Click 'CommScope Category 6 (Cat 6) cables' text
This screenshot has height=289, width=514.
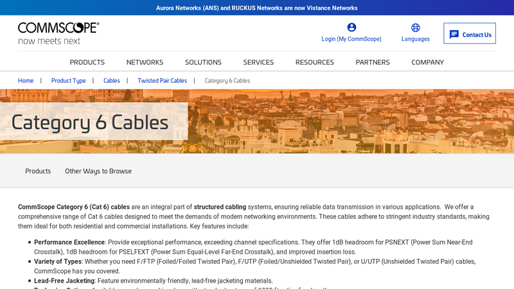coord(74,207)
